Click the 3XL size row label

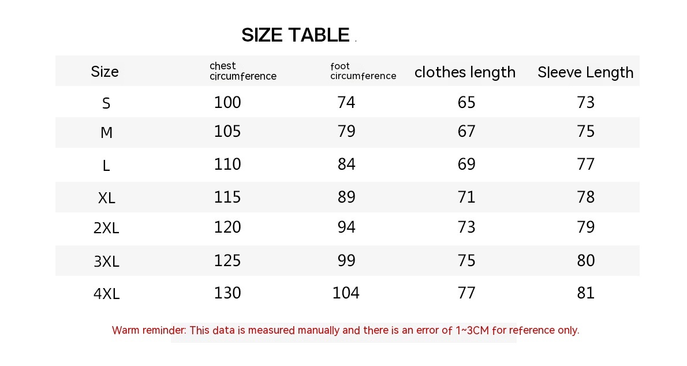coord(106,262)
